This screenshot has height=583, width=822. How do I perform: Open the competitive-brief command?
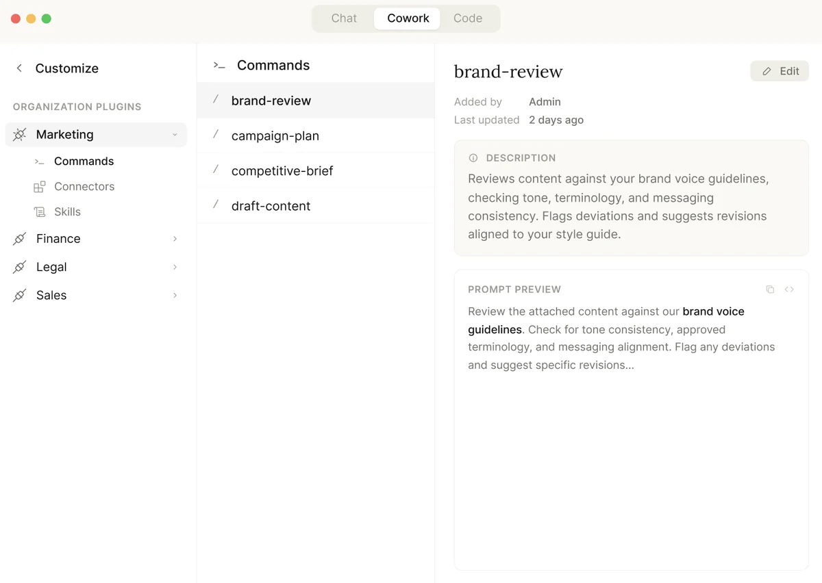click(282, 171)
